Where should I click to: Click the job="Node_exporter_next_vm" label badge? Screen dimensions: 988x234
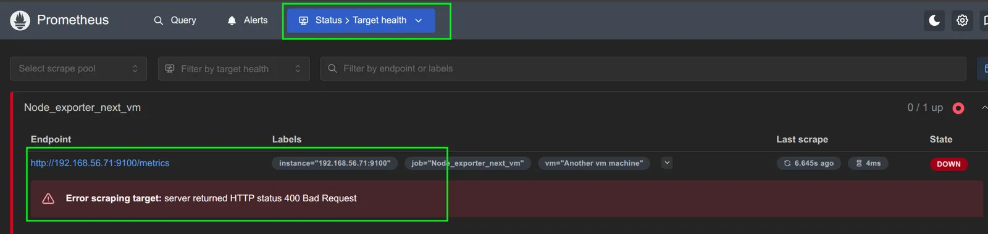click(x=467, y=163)
